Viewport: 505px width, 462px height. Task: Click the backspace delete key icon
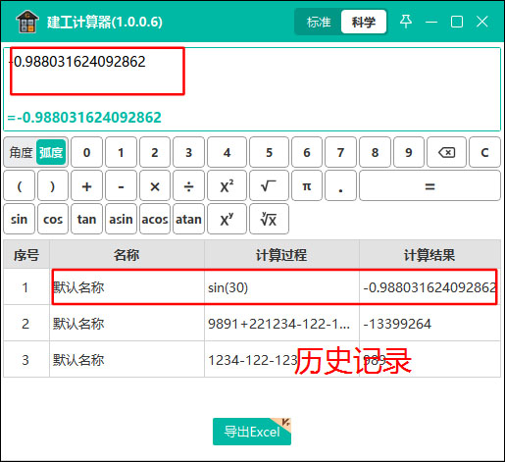(x=446, y=152)
